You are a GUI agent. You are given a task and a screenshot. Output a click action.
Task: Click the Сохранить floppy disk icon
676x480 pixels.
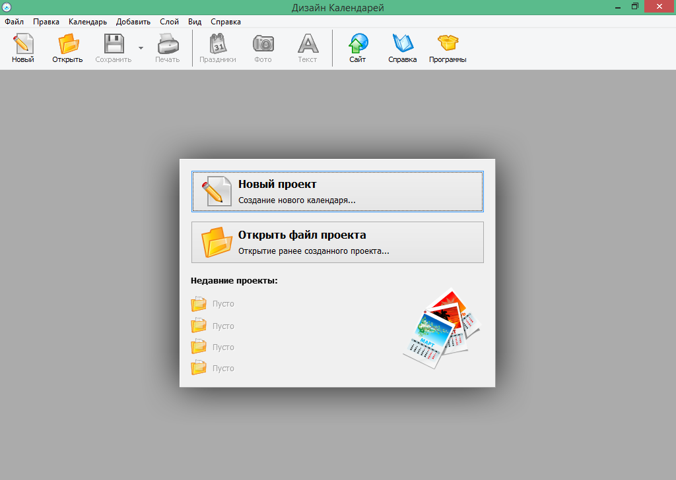(x=114, y=44)
